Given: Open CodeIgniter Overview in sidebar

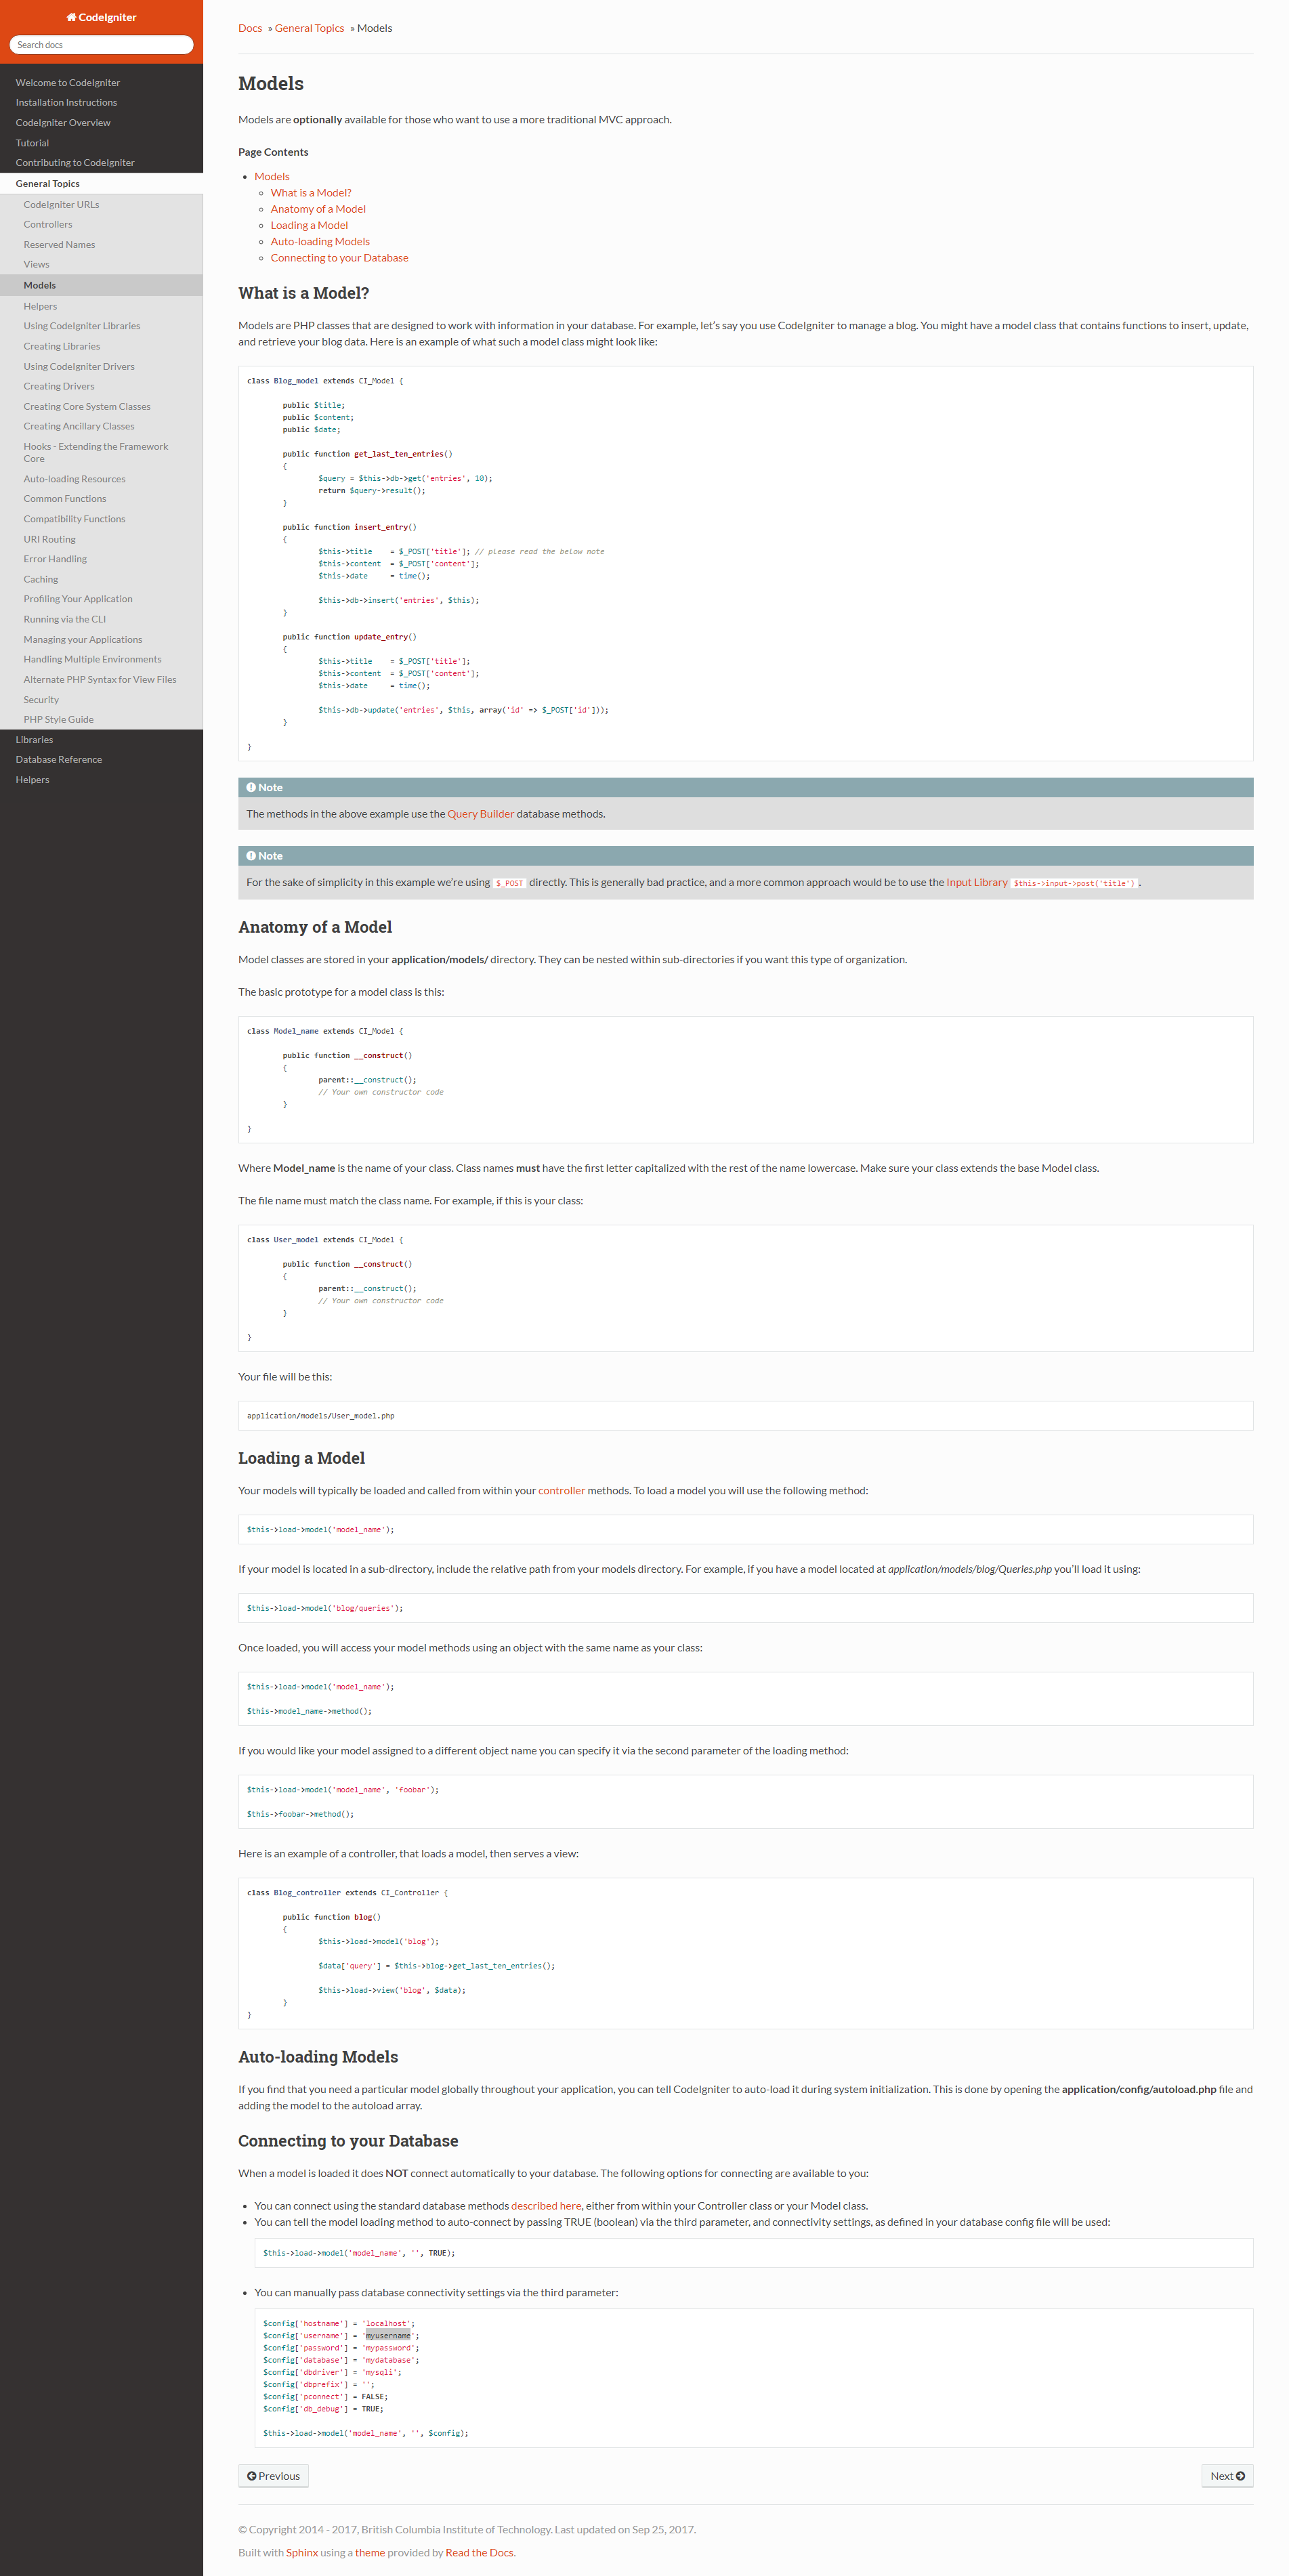Looking at the screenshot, I should tap(101, 123).
